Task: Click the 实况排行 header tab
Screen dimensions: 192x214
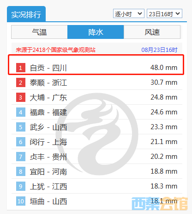Action: pos(26,14)
